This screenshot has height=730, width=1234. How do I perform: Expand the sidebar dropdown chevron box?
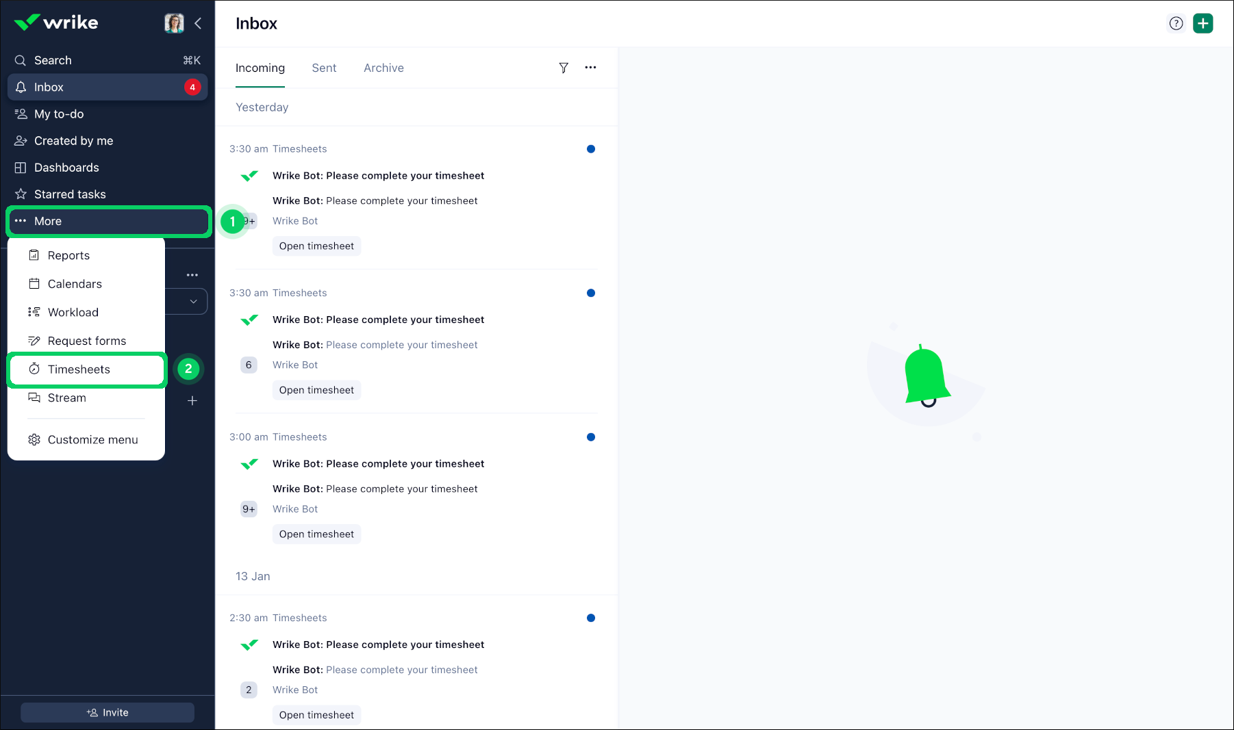click(193, 302)
